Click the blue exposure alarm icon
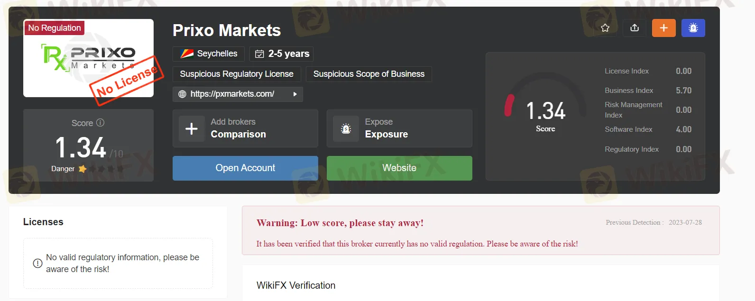Viewport: 755px width, 301px height. (693, 28)
